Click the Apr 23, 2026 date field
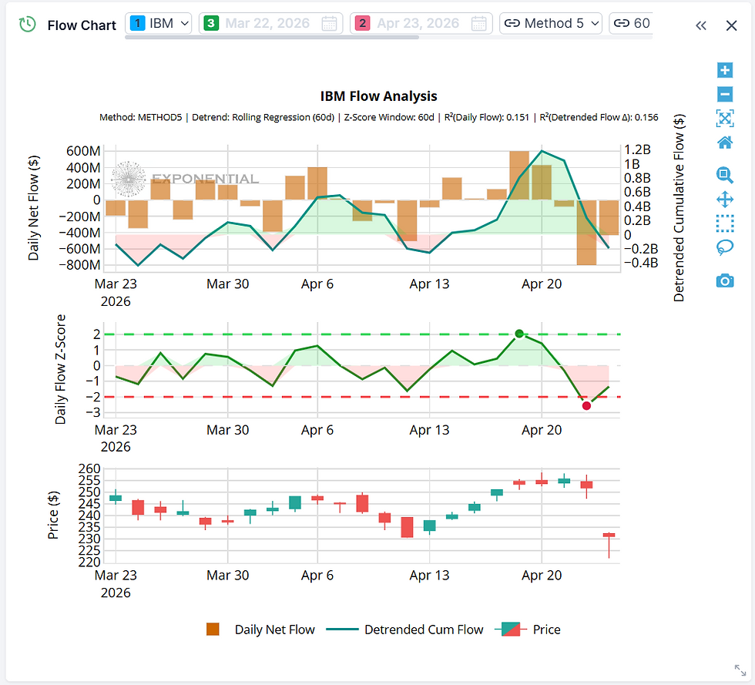Viewport: 755px width, 685px height. 421,23
